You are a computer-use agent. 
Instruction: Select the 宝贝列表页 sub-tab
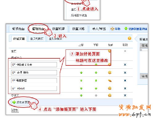[x=37, y=39]
